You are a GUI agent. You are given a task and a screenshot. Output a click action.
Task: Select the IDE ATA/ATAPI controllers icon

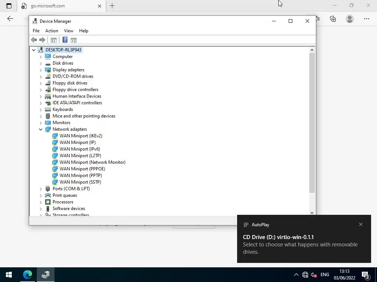pos(48,103)
